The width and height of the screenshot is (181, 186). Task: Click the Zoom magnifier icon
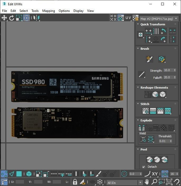154,182
